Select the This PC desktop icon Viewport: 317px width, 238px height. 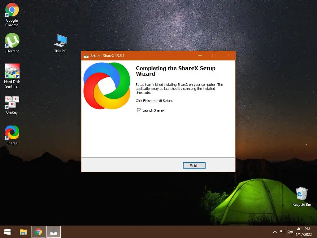[60, 43]
